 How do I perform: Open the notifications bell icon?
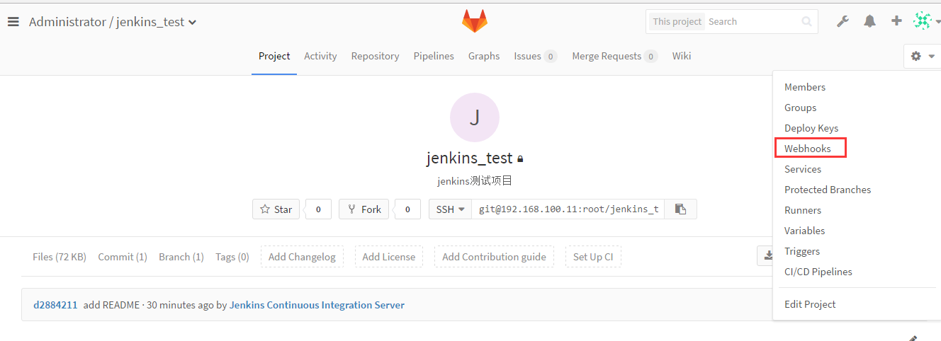(869, 21)
